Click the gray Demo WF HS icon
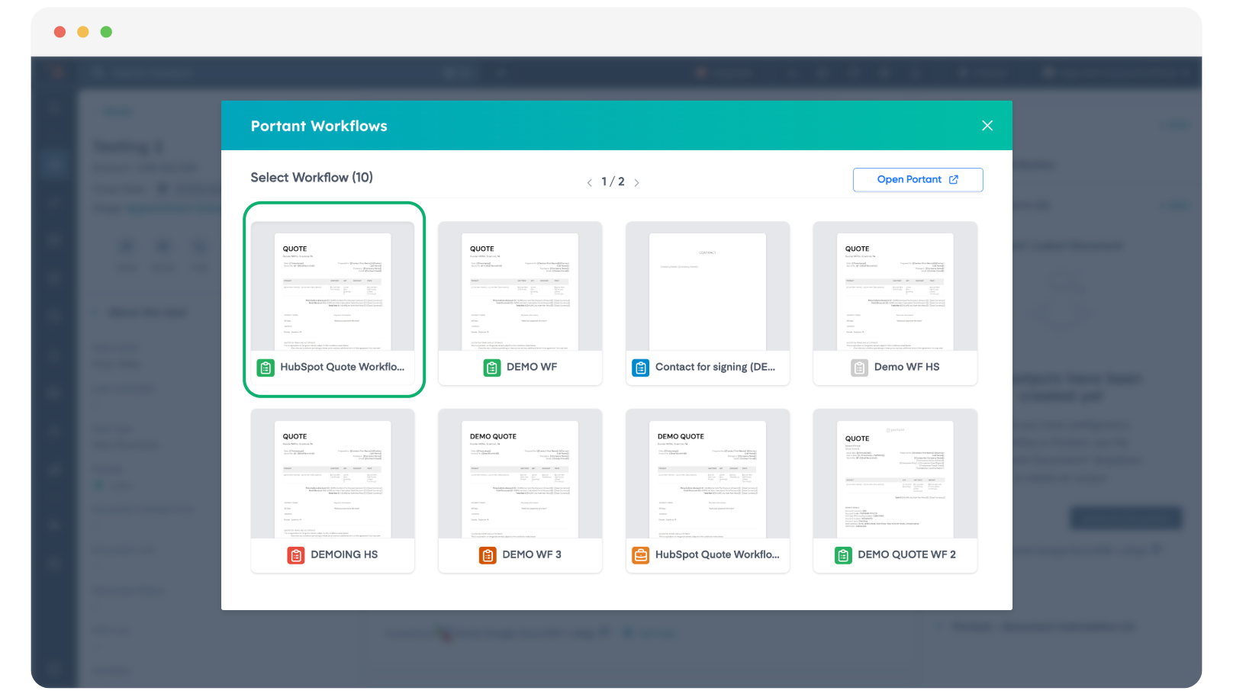This screenshot has width=1233, height=694. pyautogui.click(x=859, y=368)
